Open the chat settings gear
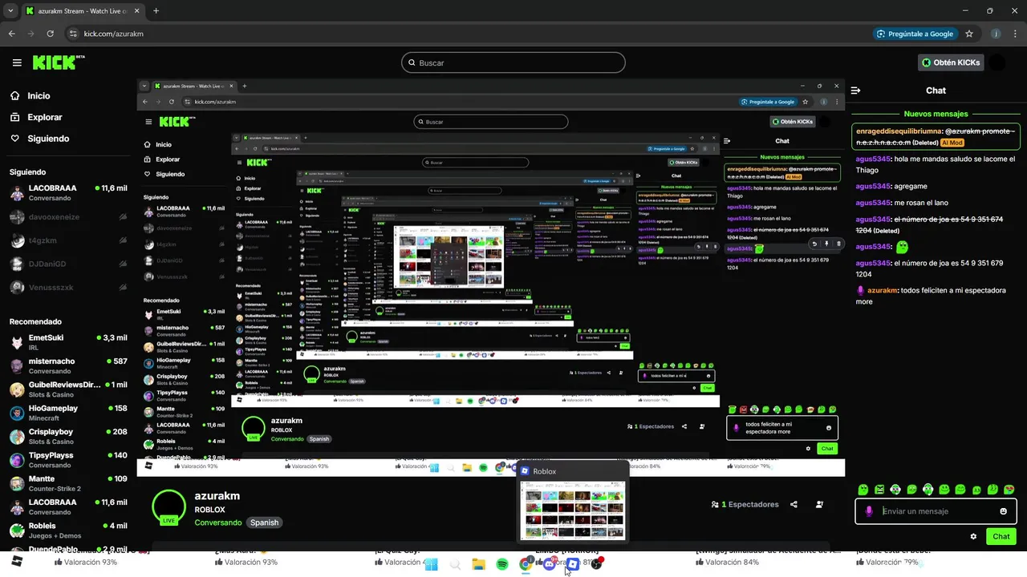The width and height of the screenshot is (1027, 577). coord(973,536)
